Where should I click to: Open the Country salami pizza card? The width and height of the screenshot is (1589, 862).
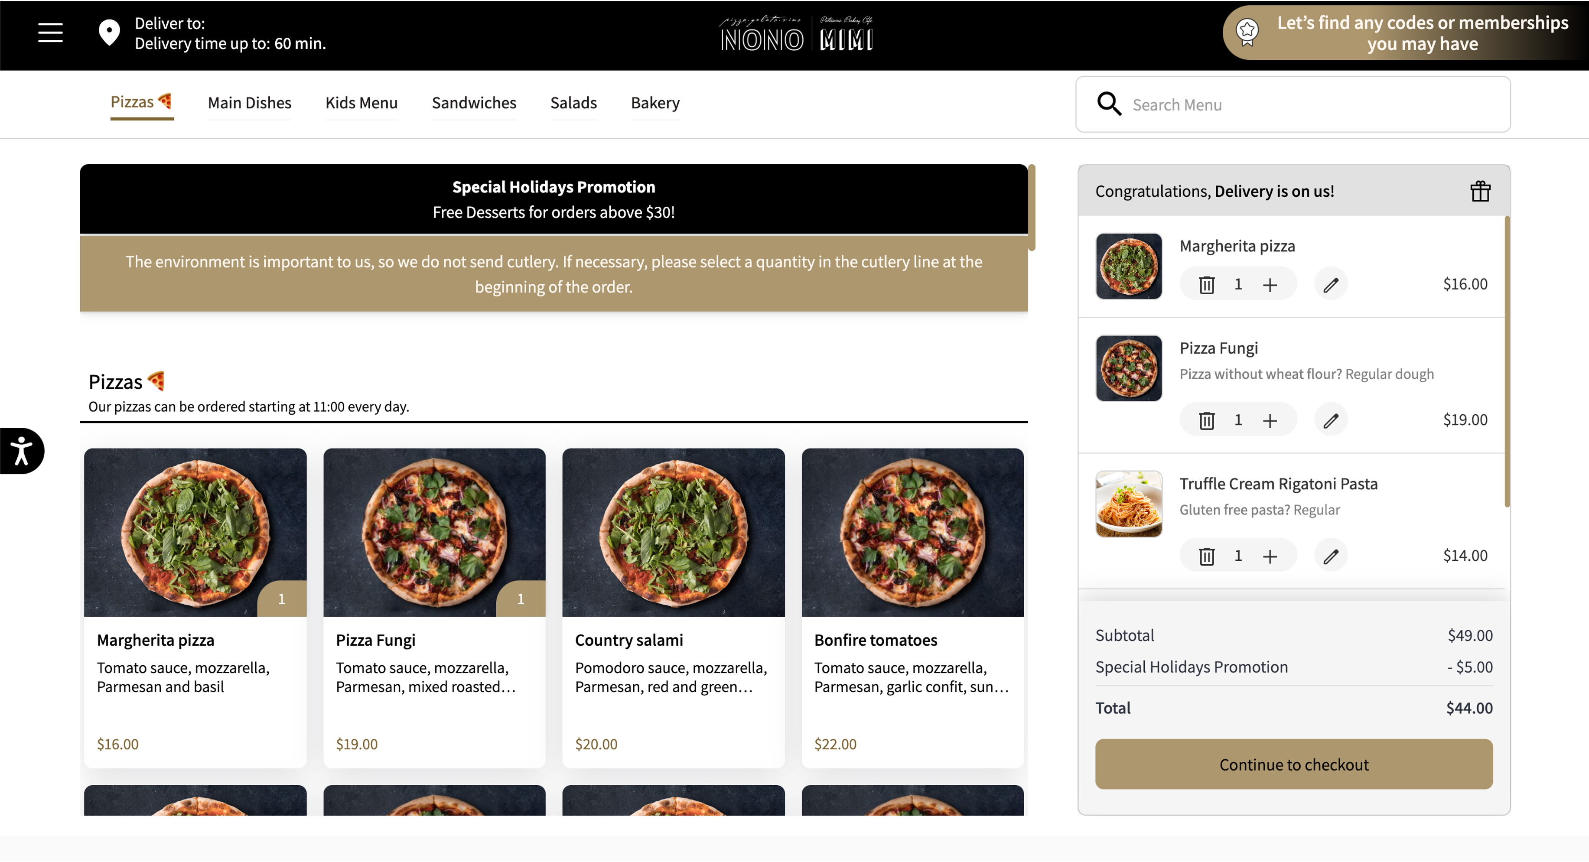(674, 608)
